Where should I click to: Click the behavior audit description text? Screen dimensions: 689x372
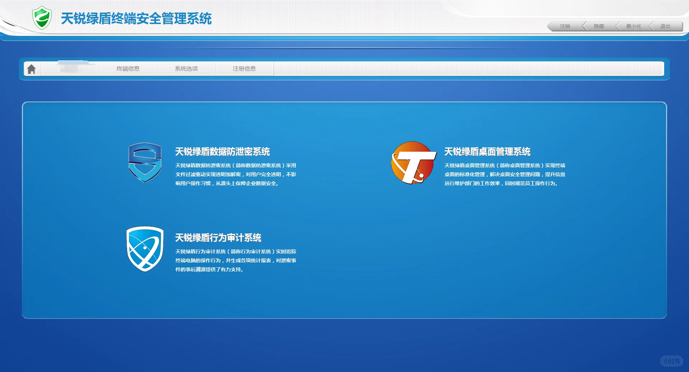236,260
